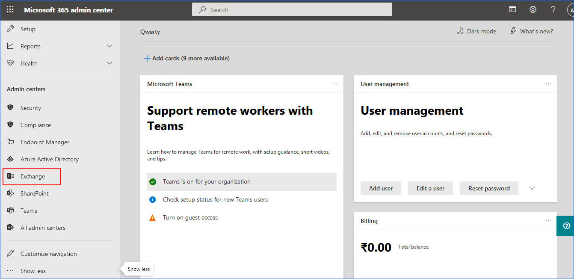Click the Add user button
Screen dimensions: 574x279
click(381, 188)
